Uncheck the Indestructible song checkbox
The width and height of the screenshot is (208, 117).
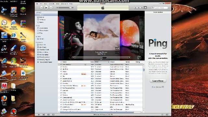click(61, 79)
